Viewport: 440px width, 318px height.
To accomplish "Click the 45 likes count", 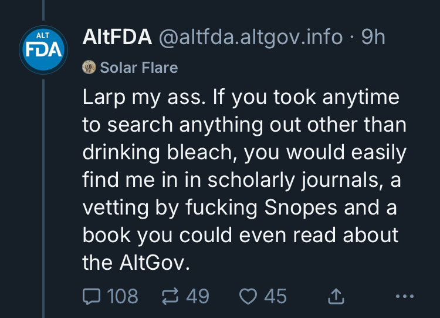I will click(x=275, y=296).
